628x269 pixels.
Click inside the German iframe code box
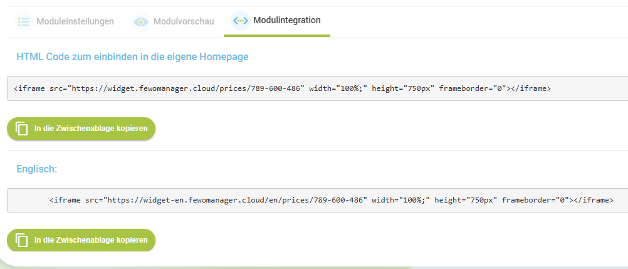pos(318,88)
